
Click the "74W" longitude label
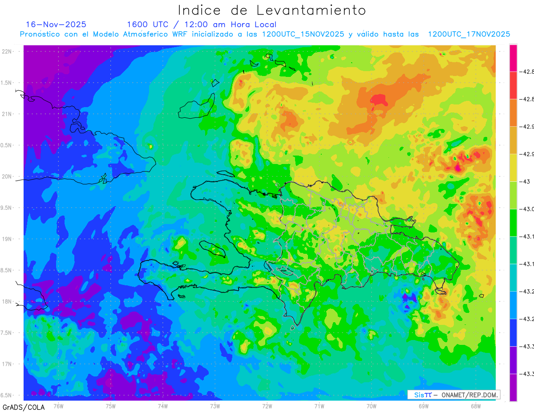click(x=163, y=406)
